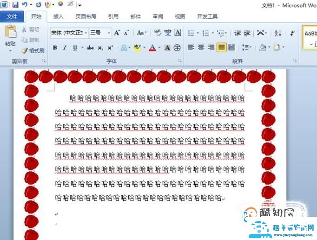Click the Save icon in quick access toolbar
The width and height of the screenshot is (317, 240).
(x=15, y=5)
